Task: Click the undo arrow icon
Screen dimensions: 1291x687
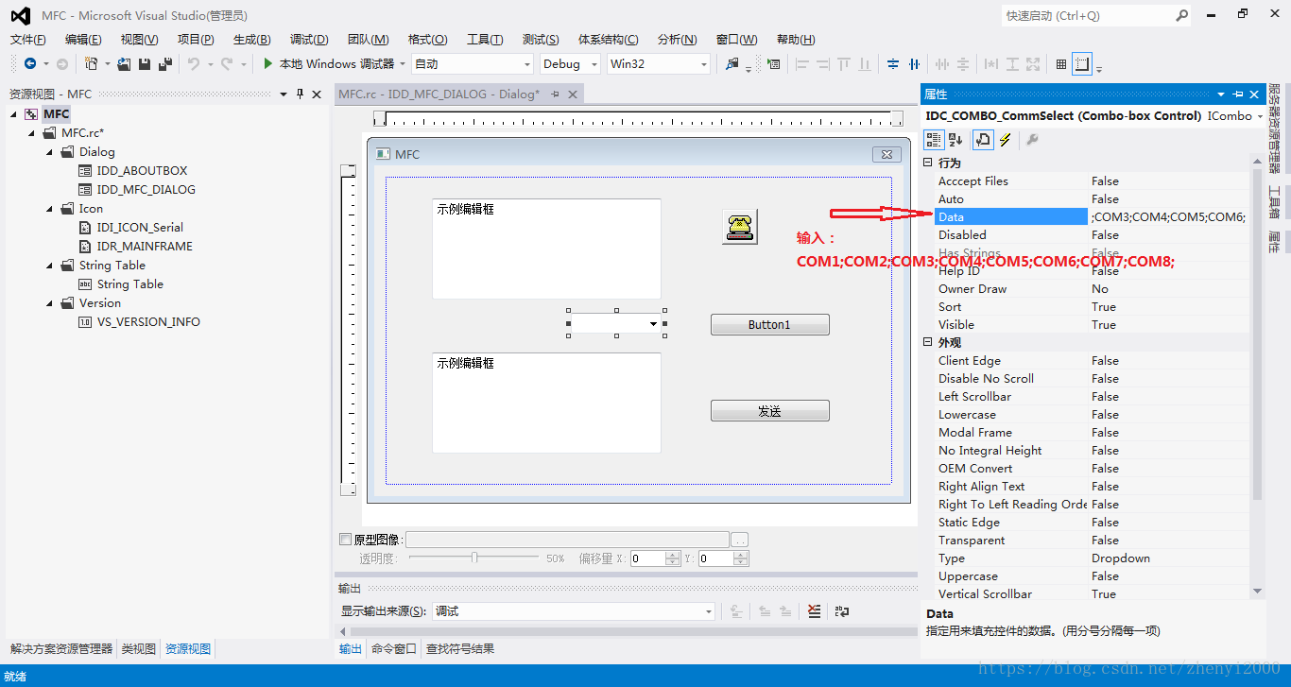Action: (193, 63)
